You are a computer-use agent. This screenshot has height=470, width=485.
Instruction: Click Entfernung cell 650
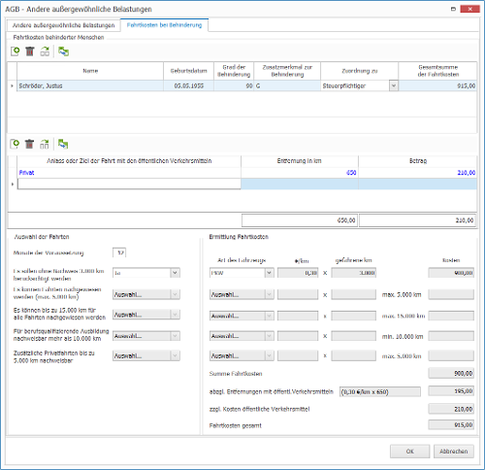click(x=300, y=173)
